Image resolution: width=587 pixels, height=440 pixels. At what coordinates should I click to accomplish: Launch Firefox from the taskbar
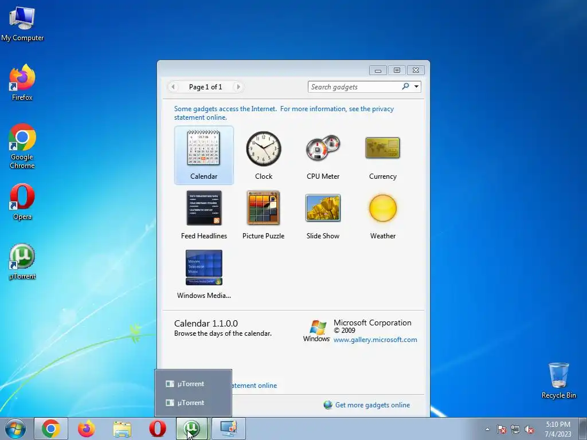pos(87,429)
